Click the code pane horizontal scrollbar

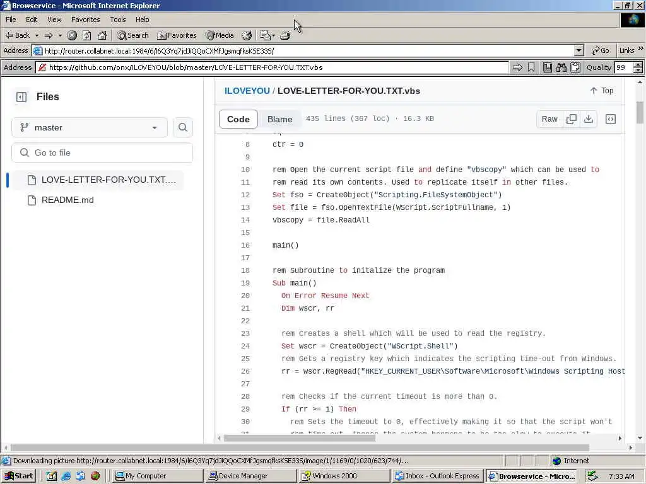pyautogui.click(x=300, y=439)
